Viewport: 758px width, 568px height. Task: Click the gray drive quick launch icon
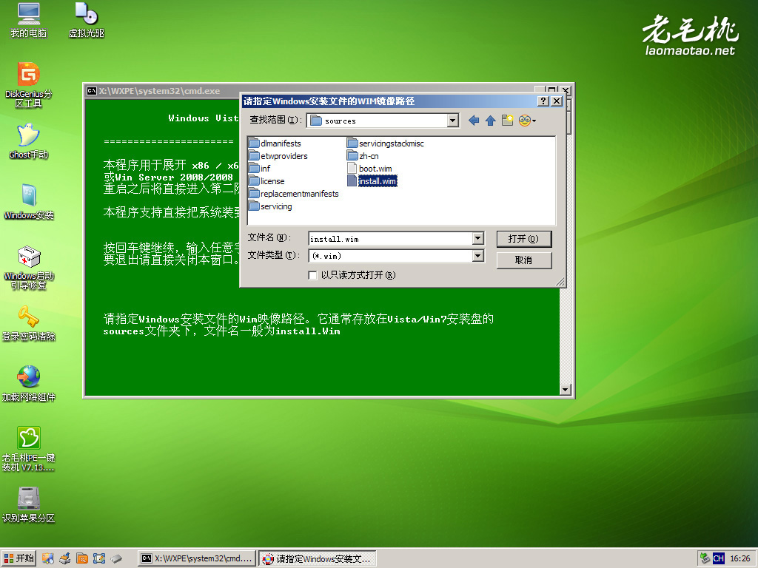click(116, 559)
